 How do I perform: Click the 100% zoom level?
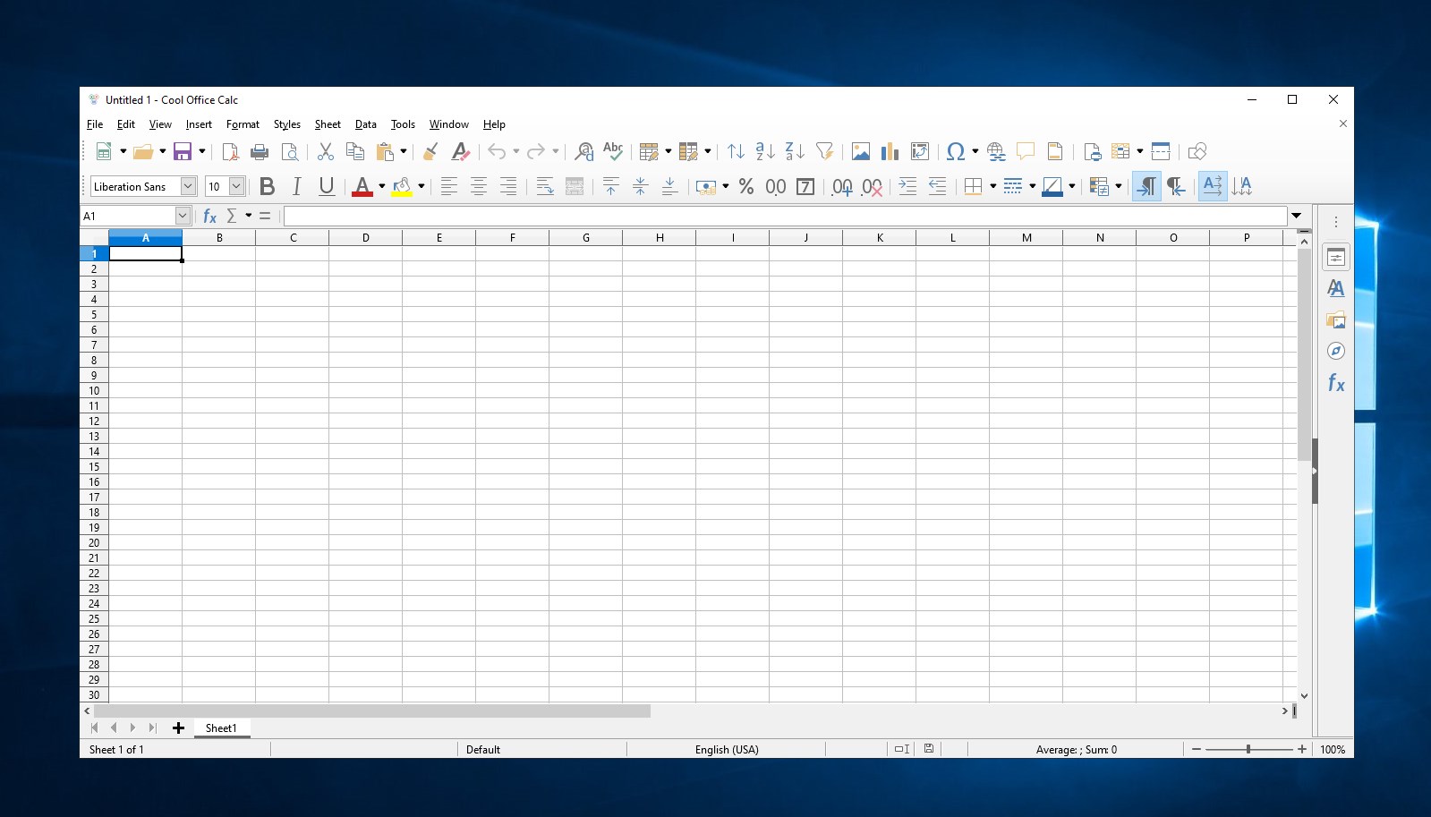point(1333,750)
